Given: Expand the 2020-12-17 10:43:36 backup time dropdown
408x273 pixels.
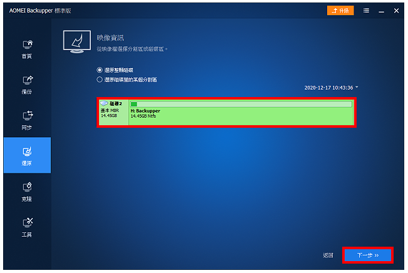Looking at the screenshot, I should point(331,88).
